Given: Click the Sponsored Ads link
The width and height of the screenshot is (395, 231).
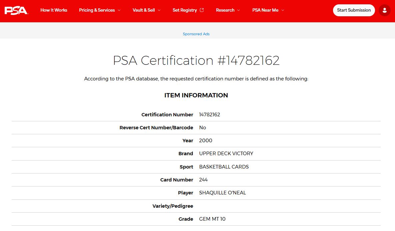Looking at the screenshot, I should (196, 34).
